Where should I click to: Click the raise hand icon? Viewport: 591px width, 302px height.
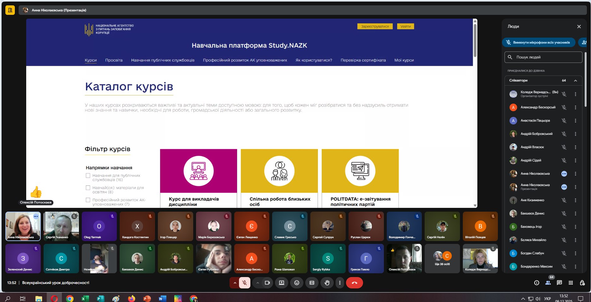(327, 283)
